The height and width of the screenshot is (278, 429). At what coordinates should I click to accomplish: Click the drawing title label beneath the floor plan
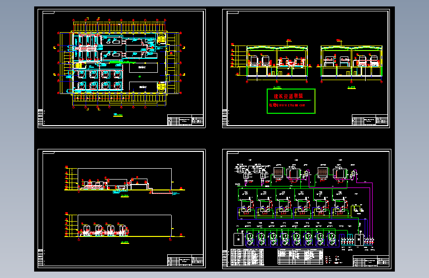click(x=118, y=115)
